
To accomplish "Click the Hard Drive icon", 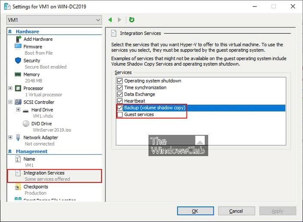I will click(x=26, y=111).
